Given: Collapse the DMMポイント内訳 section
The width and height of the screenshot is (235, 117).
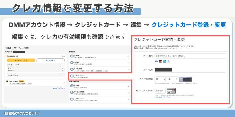Looking at the screenshot, I should click(x=62, y=65).
